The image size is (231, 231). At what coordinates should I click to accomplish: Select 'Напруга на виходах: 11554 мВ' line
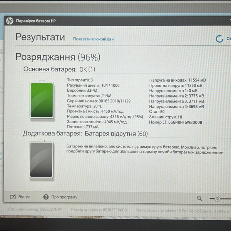click(177, 80)
